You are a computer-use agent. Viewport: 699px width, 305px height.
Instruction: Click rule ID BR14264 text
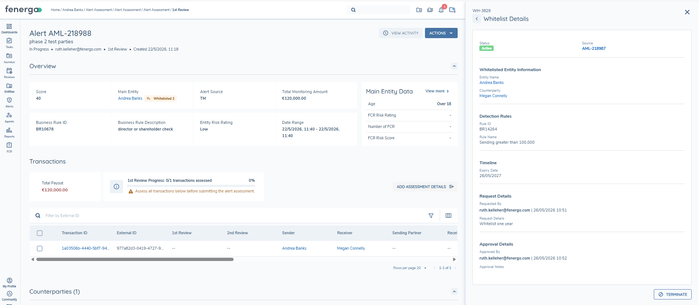488,129
